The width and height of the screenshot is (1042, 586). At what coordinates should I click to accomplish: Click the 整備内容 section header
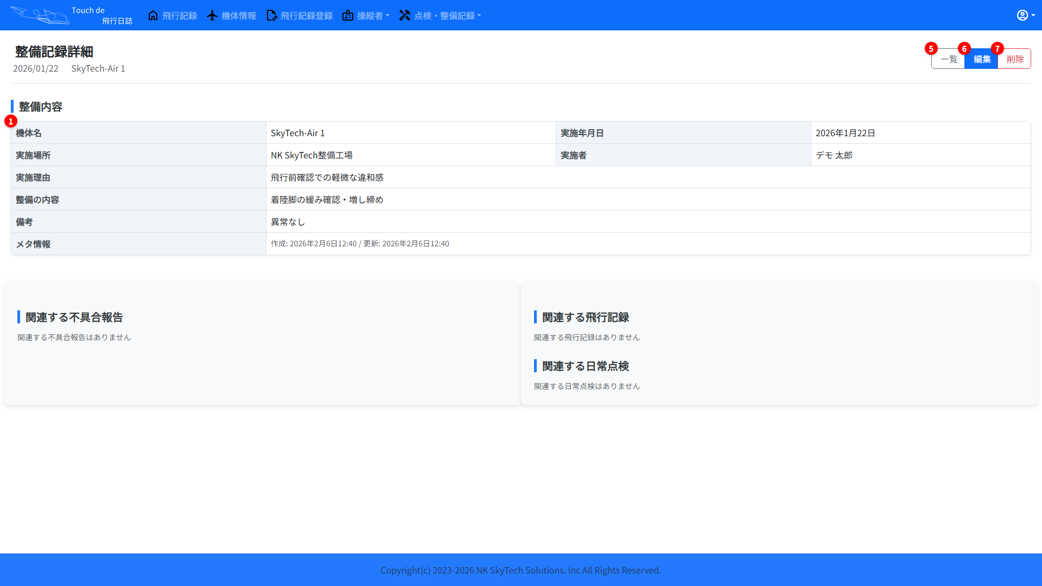(x=40, y=107)
